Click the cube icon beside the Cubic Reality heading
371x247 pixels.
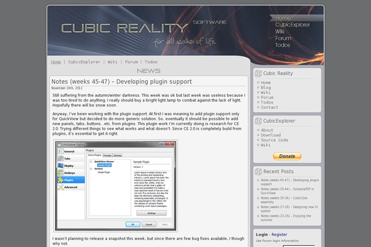tap(258, 73)
